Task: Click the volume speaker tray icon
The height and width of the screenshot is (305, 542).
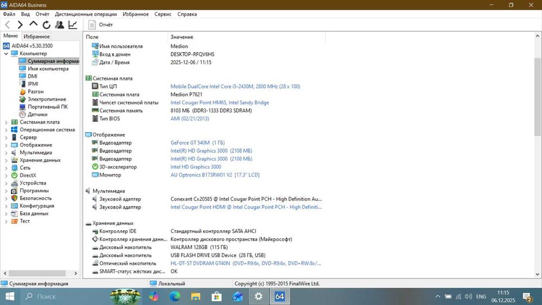Action: 468,296
